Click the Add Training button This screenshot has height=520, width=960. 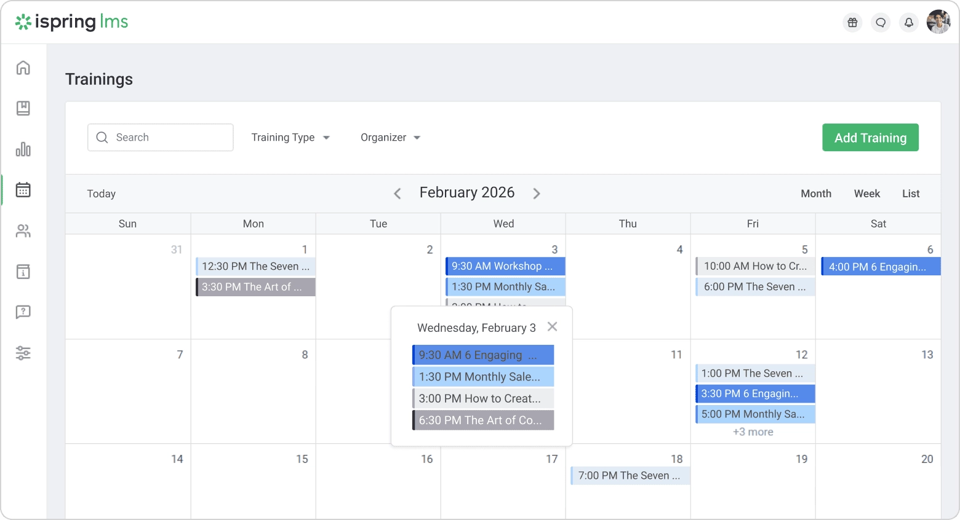point(870,138)
